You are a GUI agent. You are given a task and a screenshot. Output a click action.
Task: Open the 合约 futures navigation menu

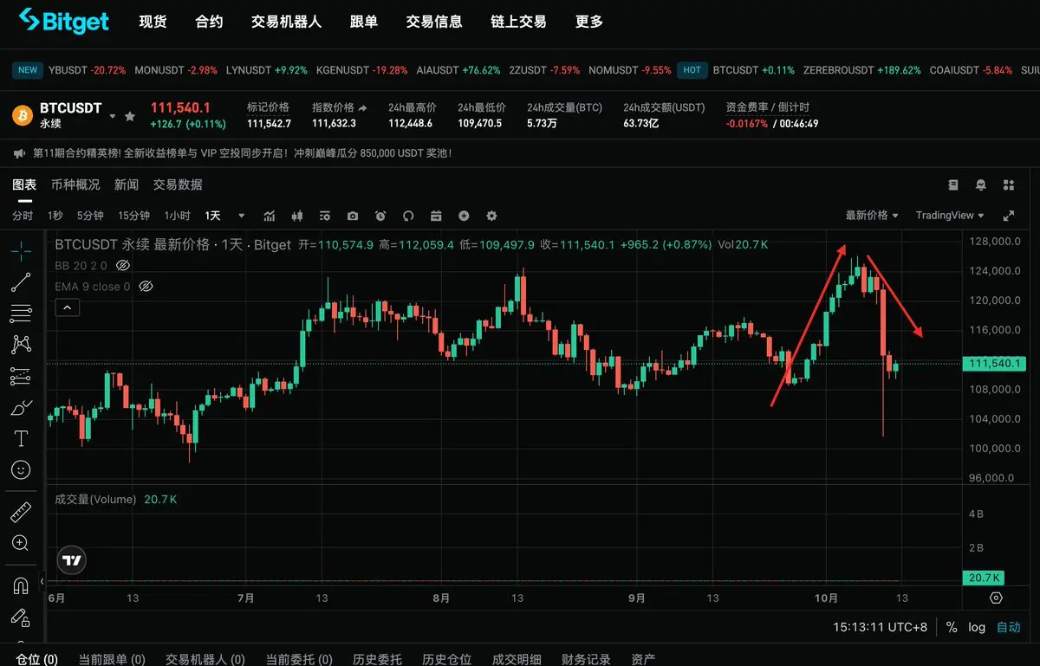coord(209,22)
